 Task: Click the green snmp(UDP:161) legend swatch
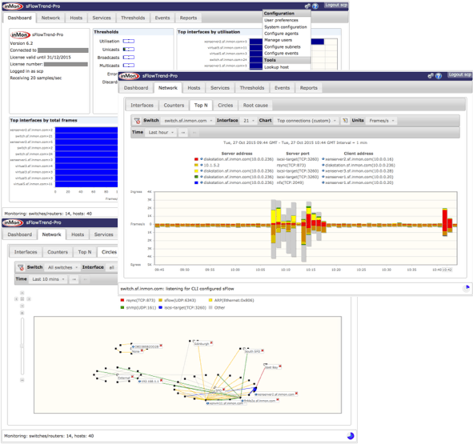(x=122, y=308)
